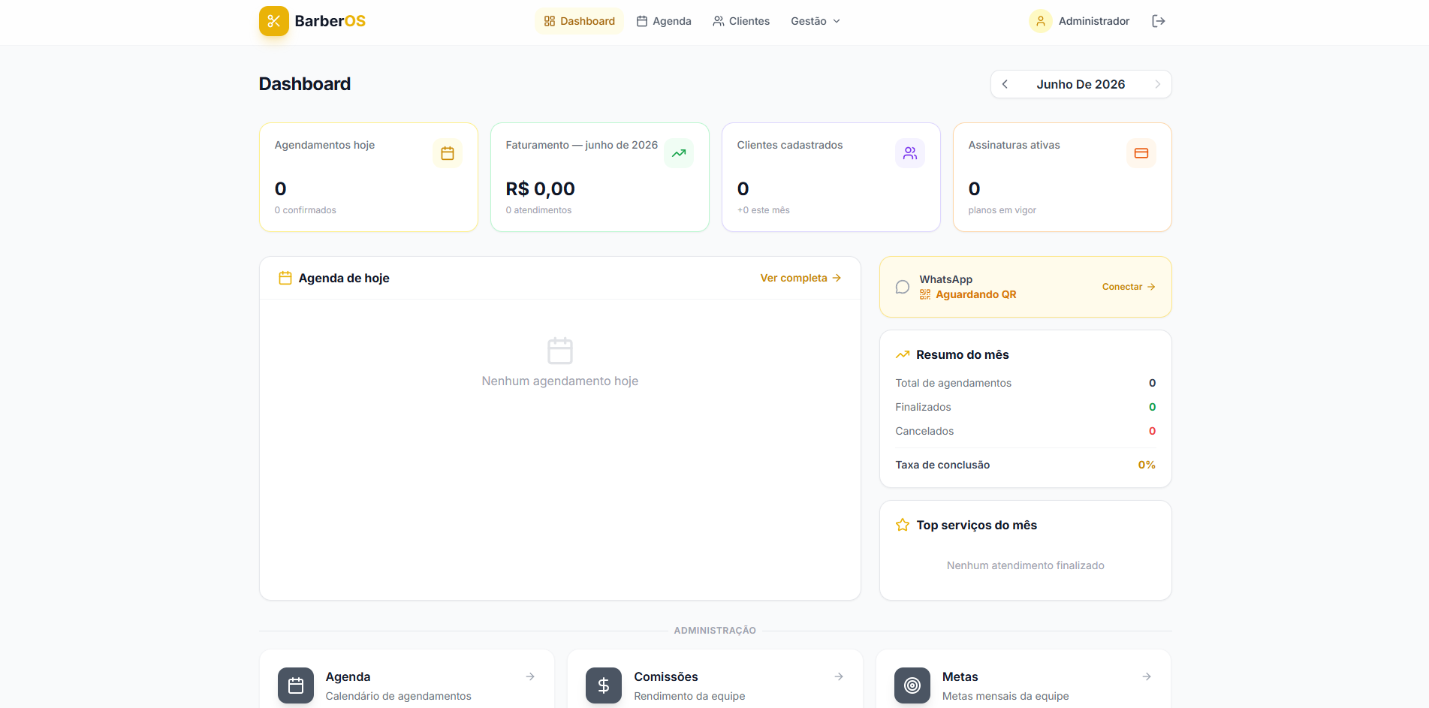The width and height of the screenshot is (1429, 708).
Task: Open the Clientes nav tab
Action: [x=741, y=21]
